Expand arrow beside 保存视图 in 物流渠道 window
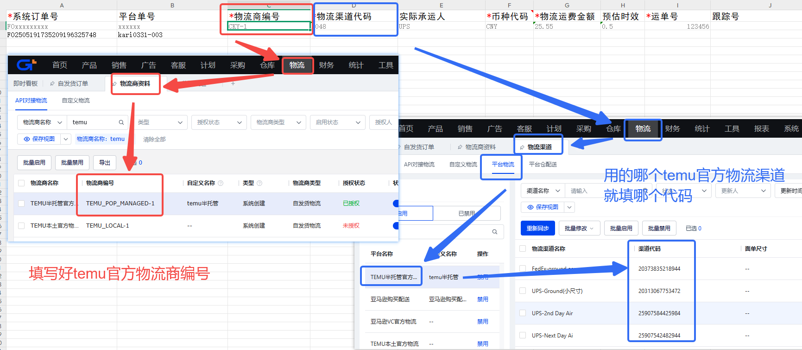 click(570, 207)
